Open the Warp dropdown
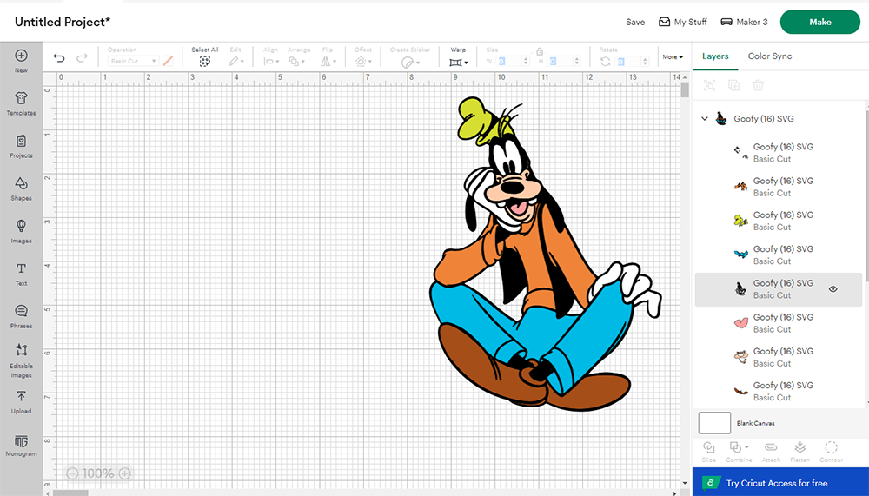869x496 pixels. [x=458, y=63]
